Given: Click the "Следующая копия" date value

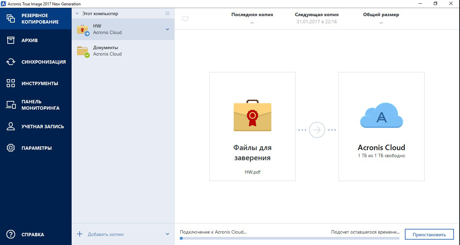Looking at the screenshot, I should point(316,22).
